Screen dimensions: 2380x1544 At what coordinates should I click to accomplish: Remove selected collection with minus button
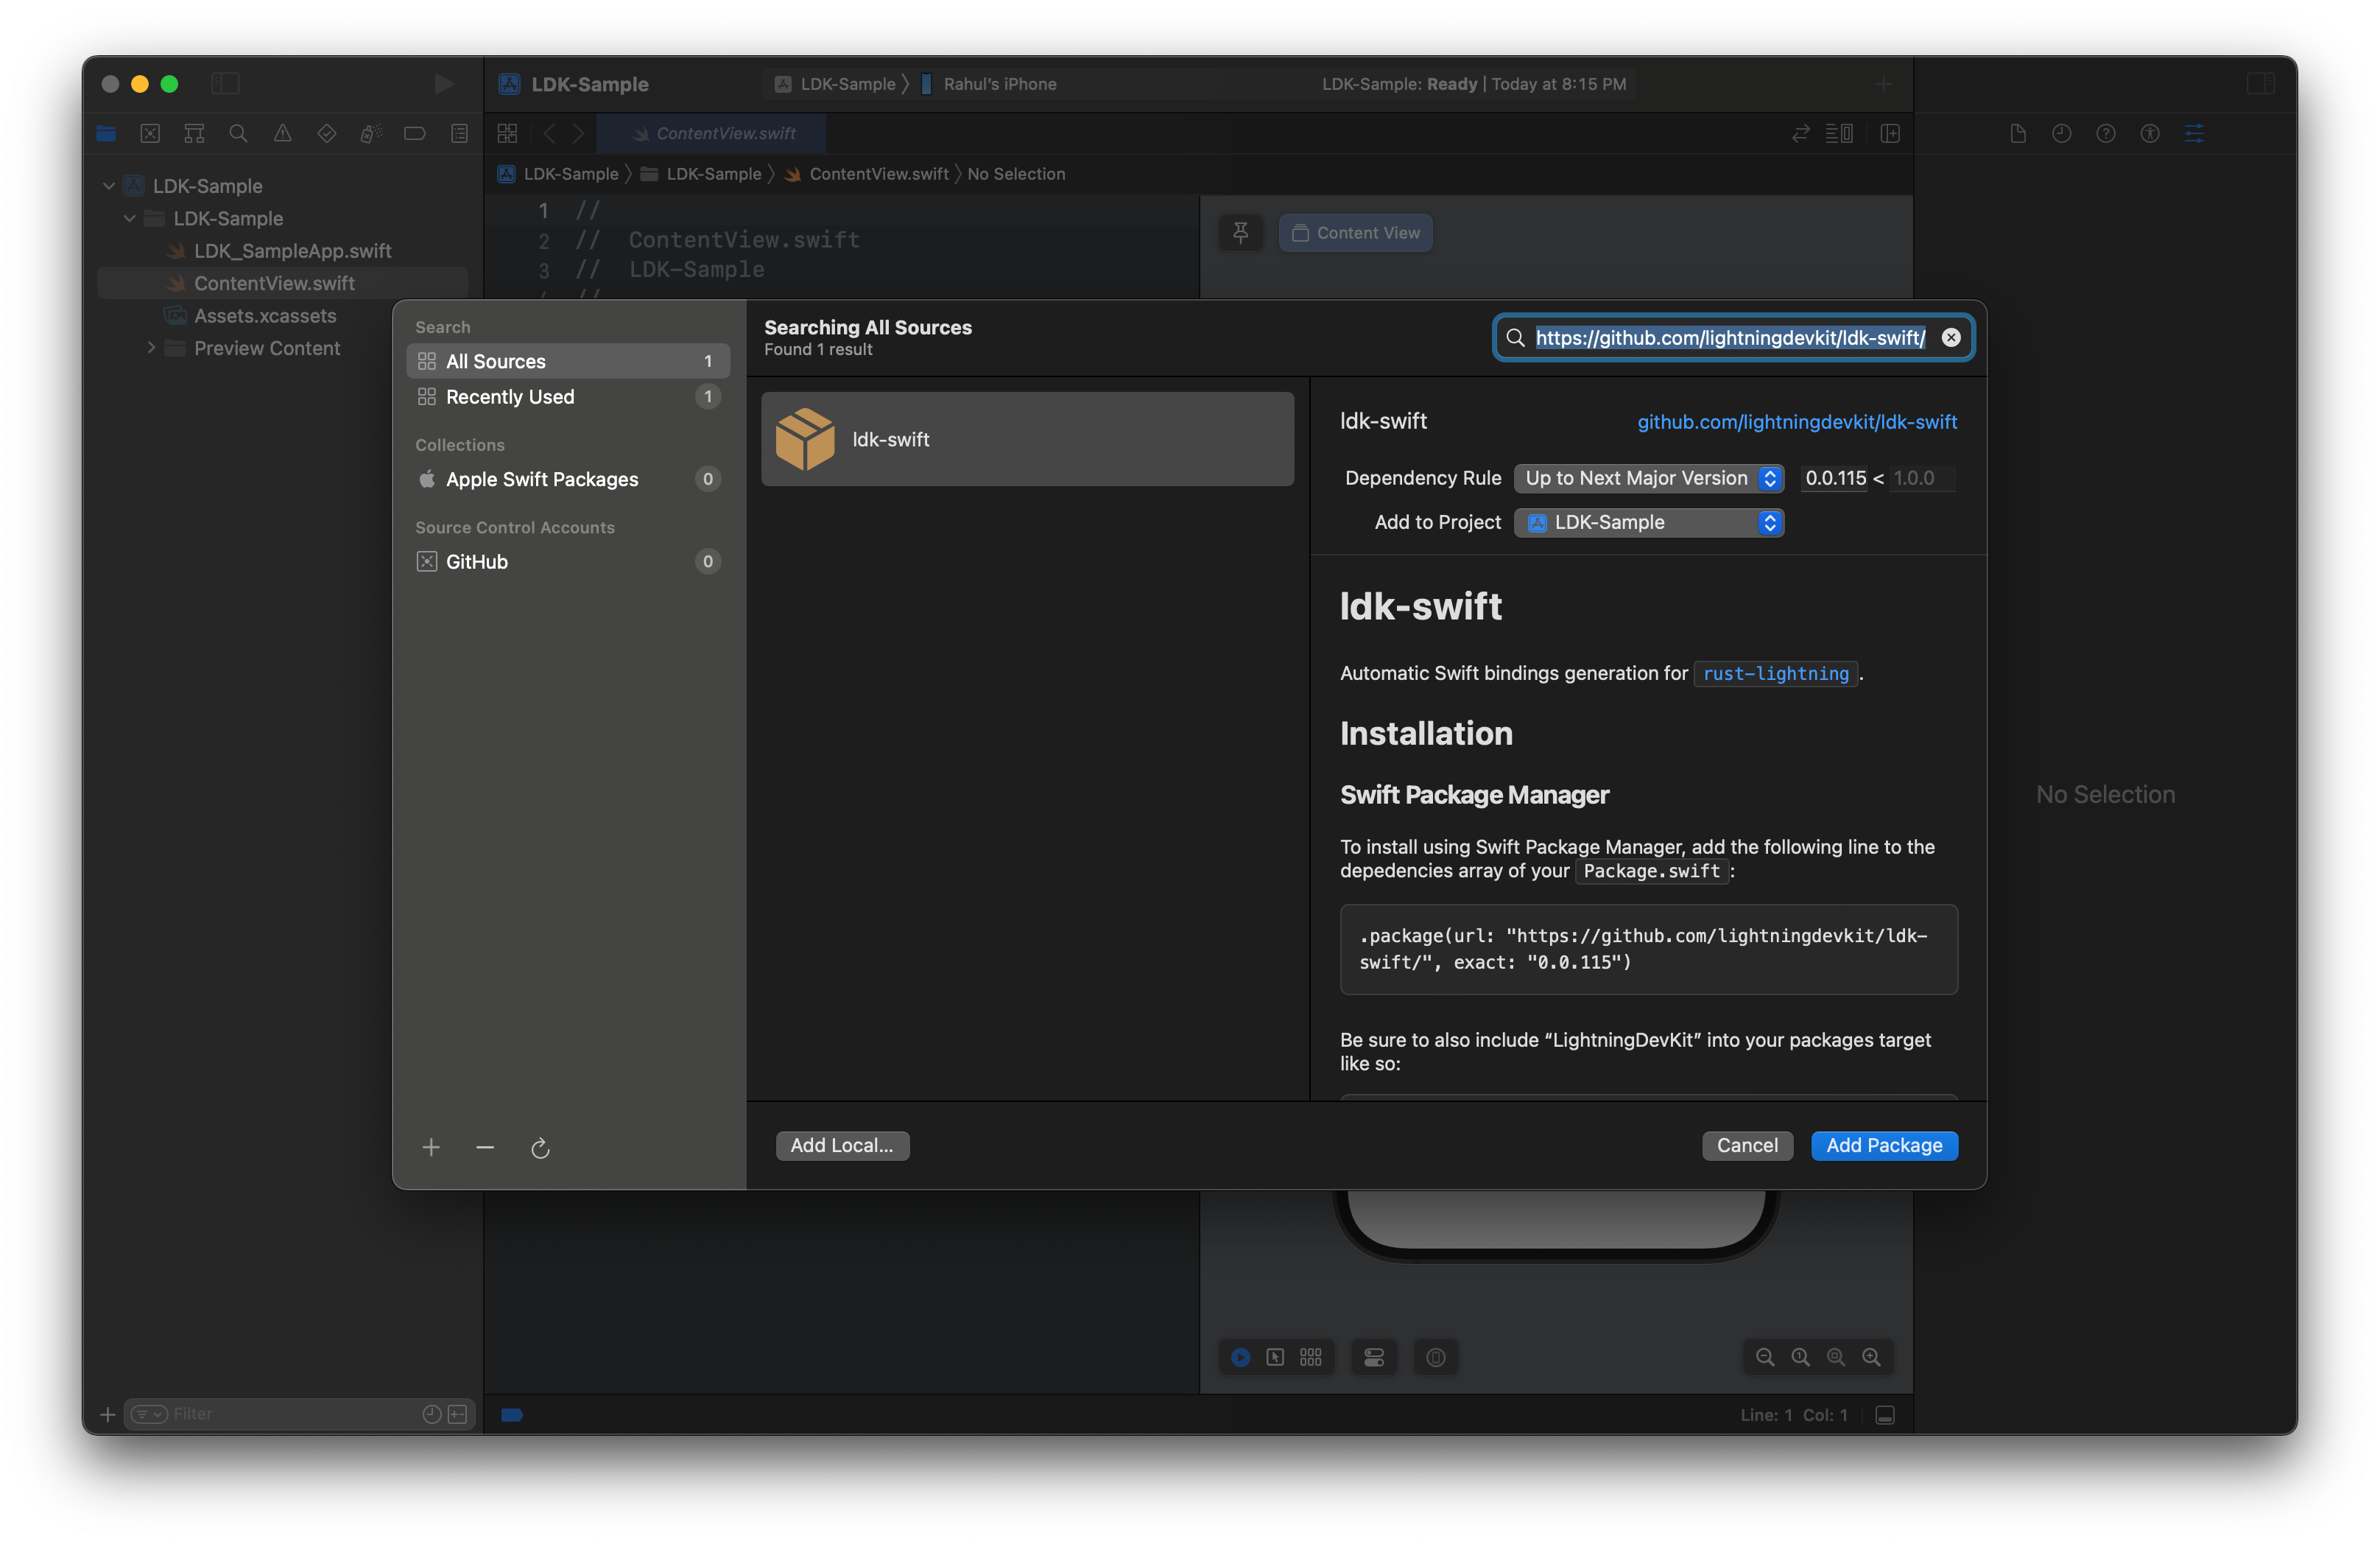(485, 1147)
